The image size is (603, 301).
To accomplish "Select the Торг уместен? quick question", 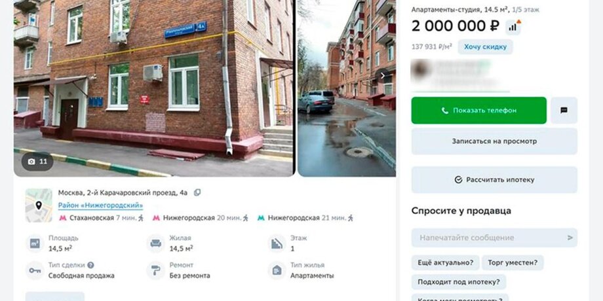I will (513, 262).
